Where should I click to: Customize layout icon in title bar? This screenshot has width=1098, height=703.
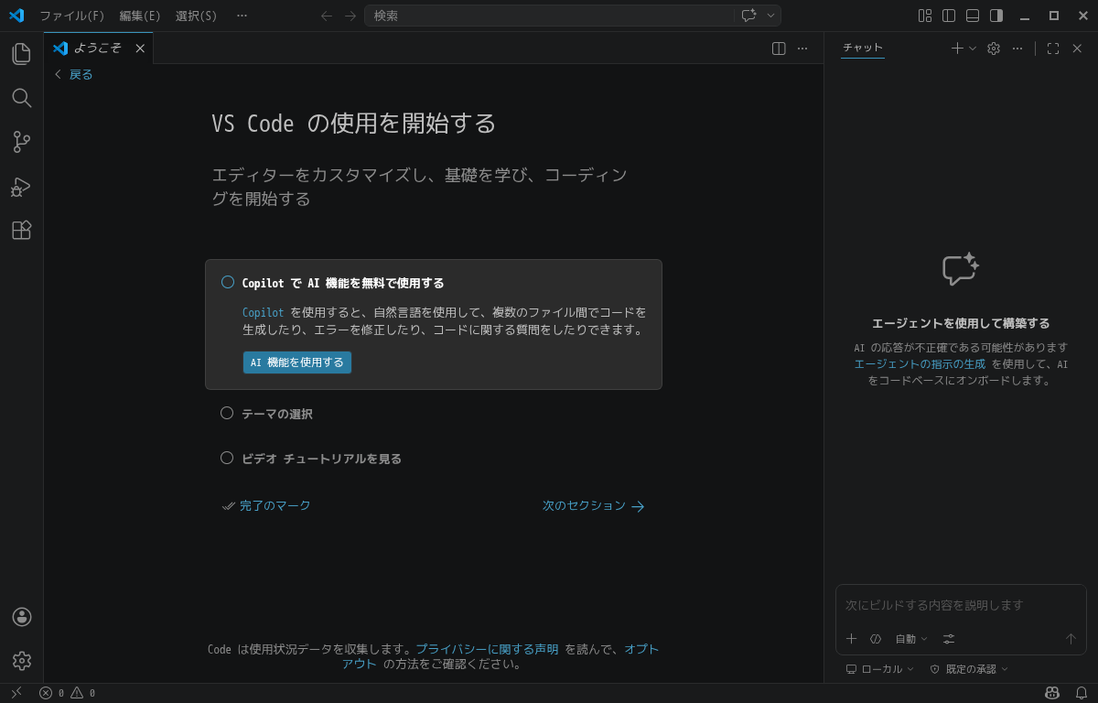pyautogui.click(x=925, y=16)
